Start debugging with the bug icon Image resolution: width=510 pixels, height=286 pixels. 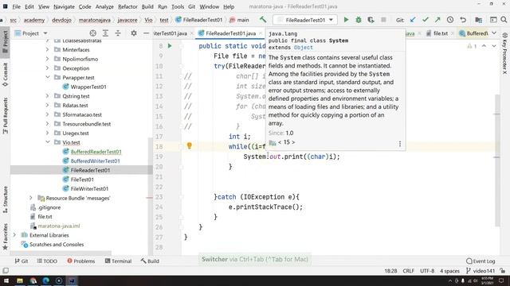pyautogui.click(x=359, y=20)
